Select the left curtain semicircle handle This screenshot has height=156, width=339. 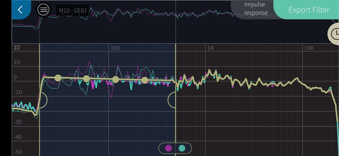(x=44, y=100)
